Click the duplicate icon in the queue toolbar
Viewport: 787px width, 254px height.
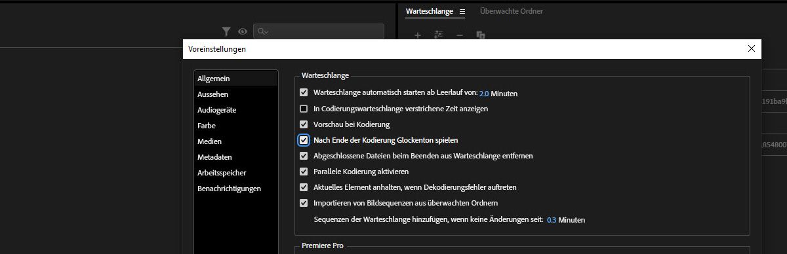coord(480,35)
